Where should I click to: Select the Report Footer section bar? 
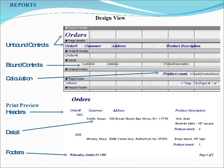point(142,87)
